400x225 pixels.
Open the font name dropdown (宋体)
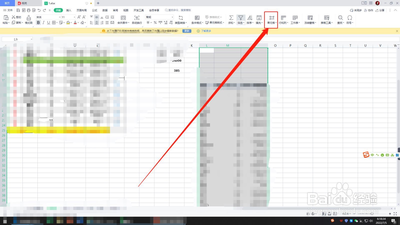pyautogui.click(x=60, y=17)
